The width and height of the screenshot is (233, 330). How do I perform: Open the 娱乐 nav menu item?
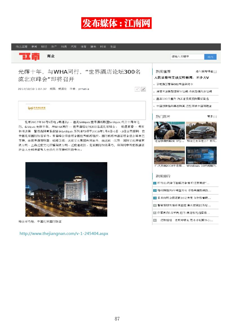[x=93, y=47]
